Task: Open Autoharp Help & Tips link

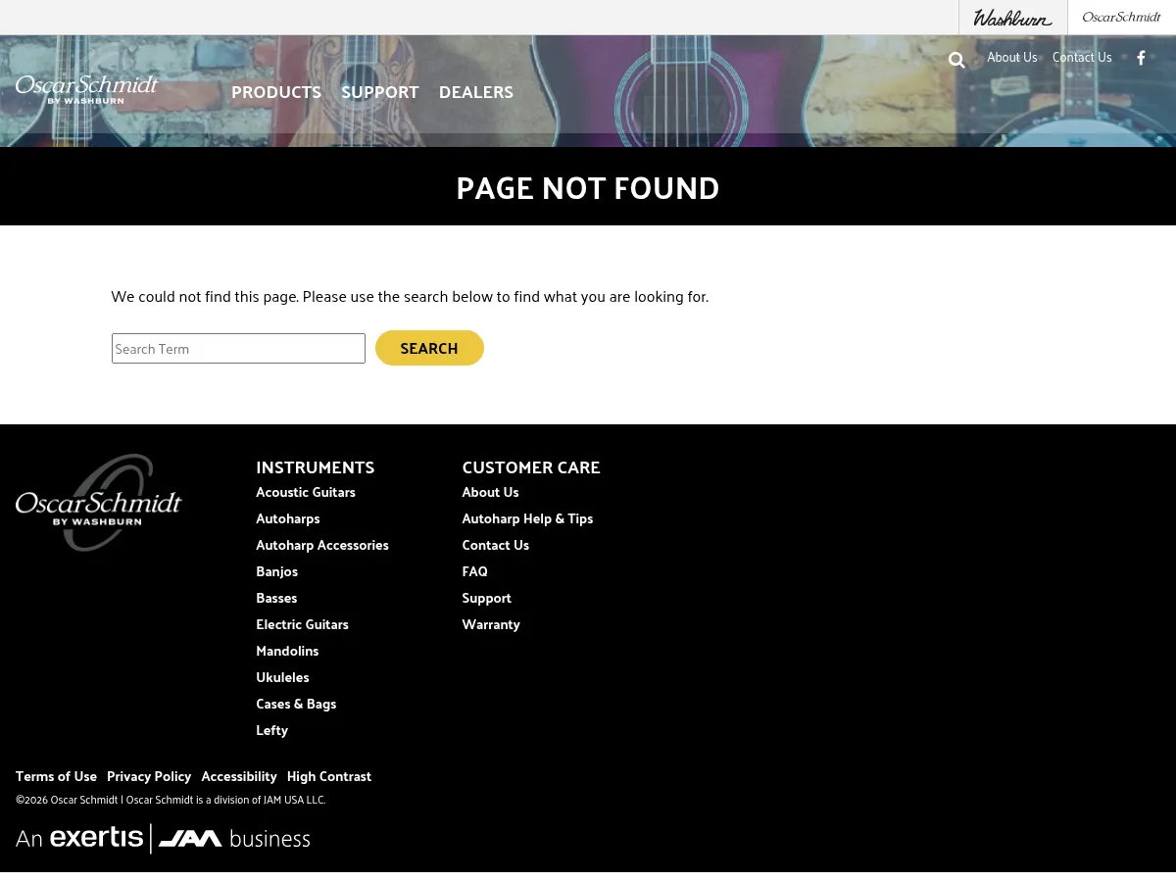Action: tap(527, 518)
